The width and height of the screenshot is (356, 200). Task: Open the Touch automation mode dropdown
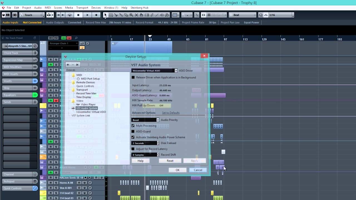(32, 15)
